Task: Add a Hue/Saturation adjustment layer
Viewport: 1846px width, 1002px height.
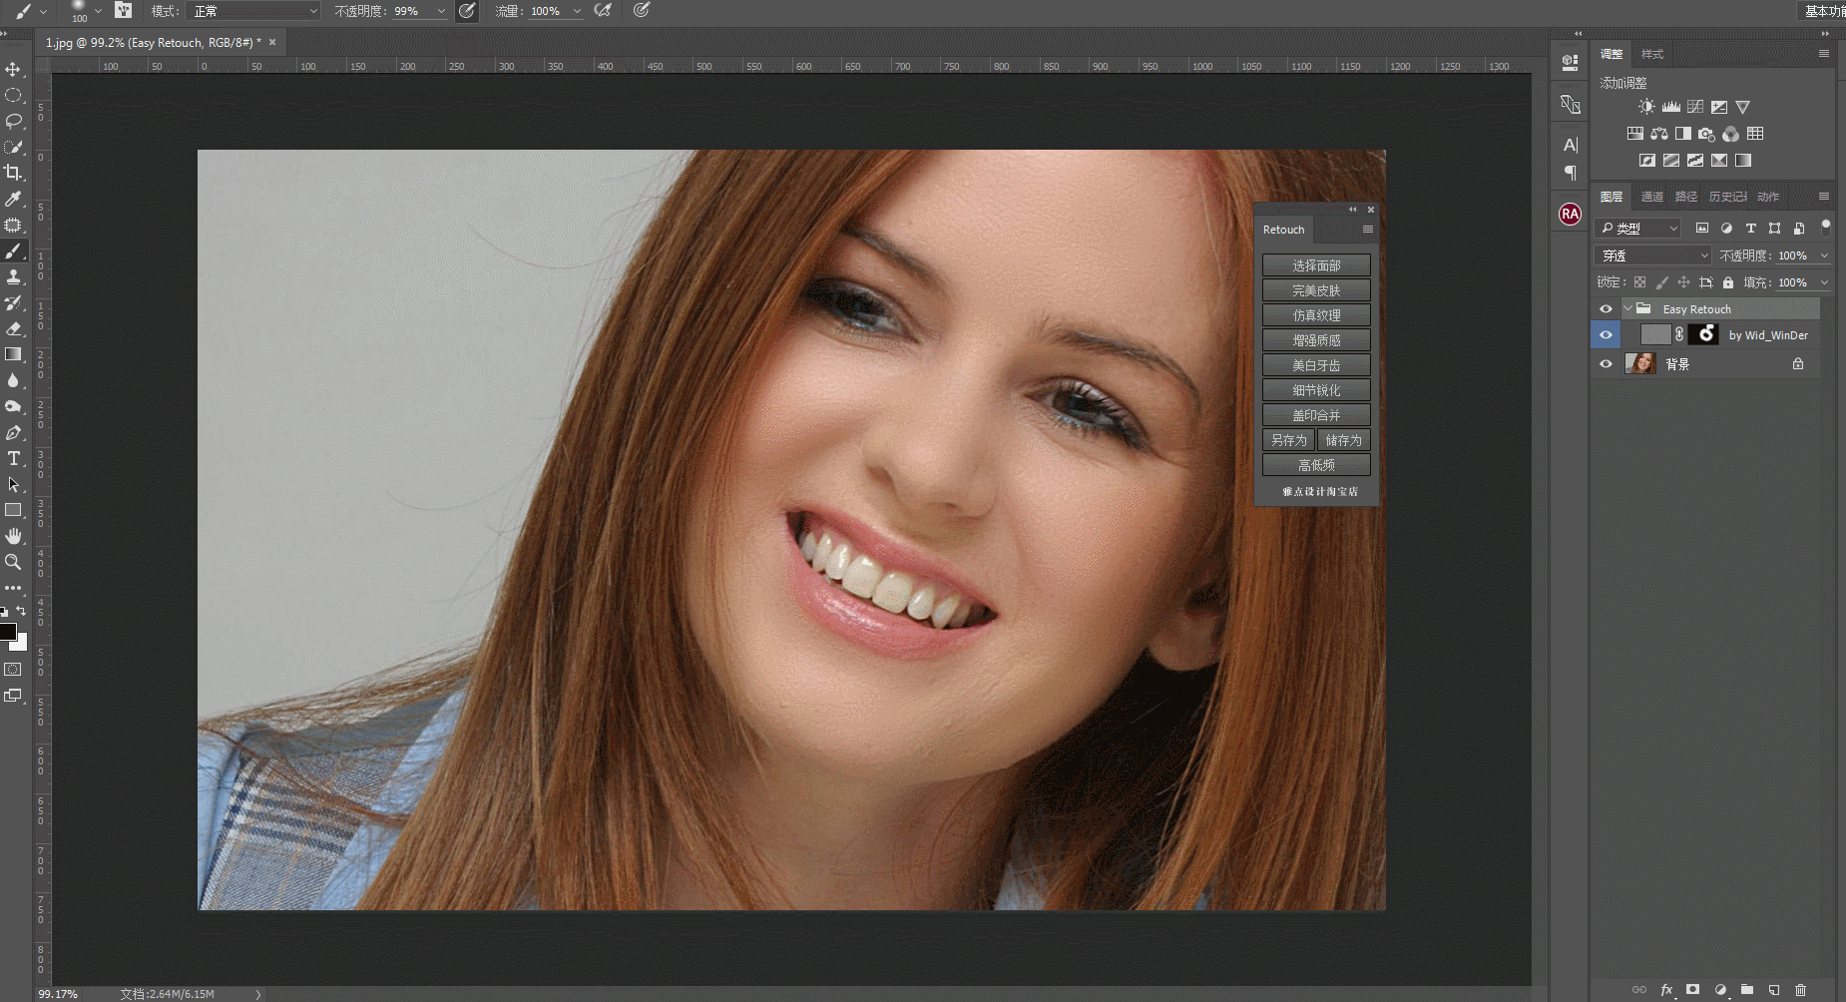Action: [1635, 134]
